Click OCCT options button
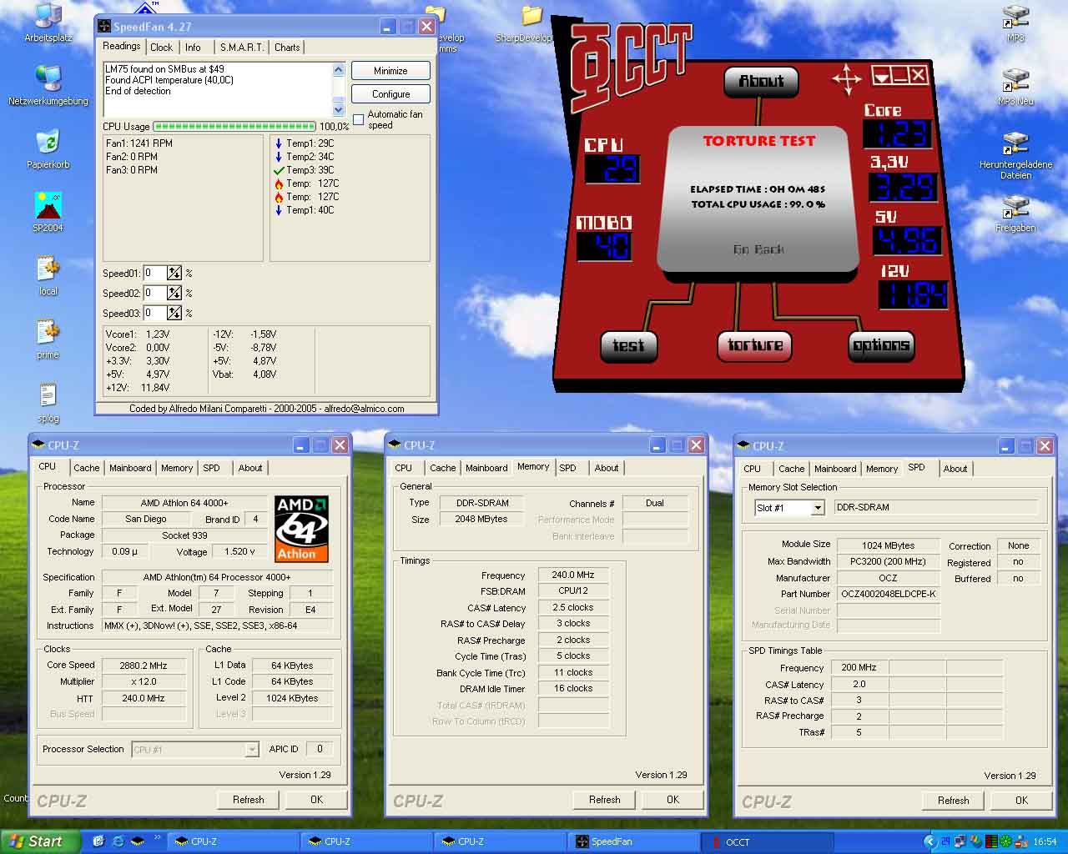The height and width of the screenshot is (854, 1068). click(x=880, y=345)
